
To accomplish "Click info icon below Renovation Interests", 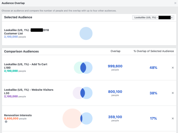I will pyautogui.click(x=6, y=122).
